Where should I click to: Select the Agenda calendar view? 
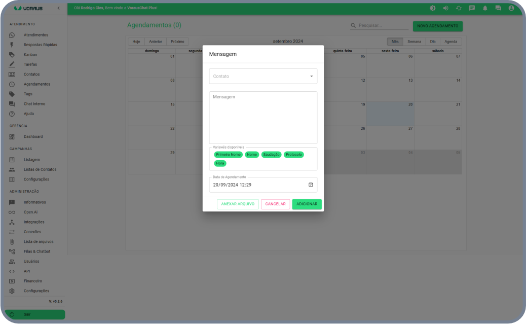pyautogui.click(x=450, y=42)
